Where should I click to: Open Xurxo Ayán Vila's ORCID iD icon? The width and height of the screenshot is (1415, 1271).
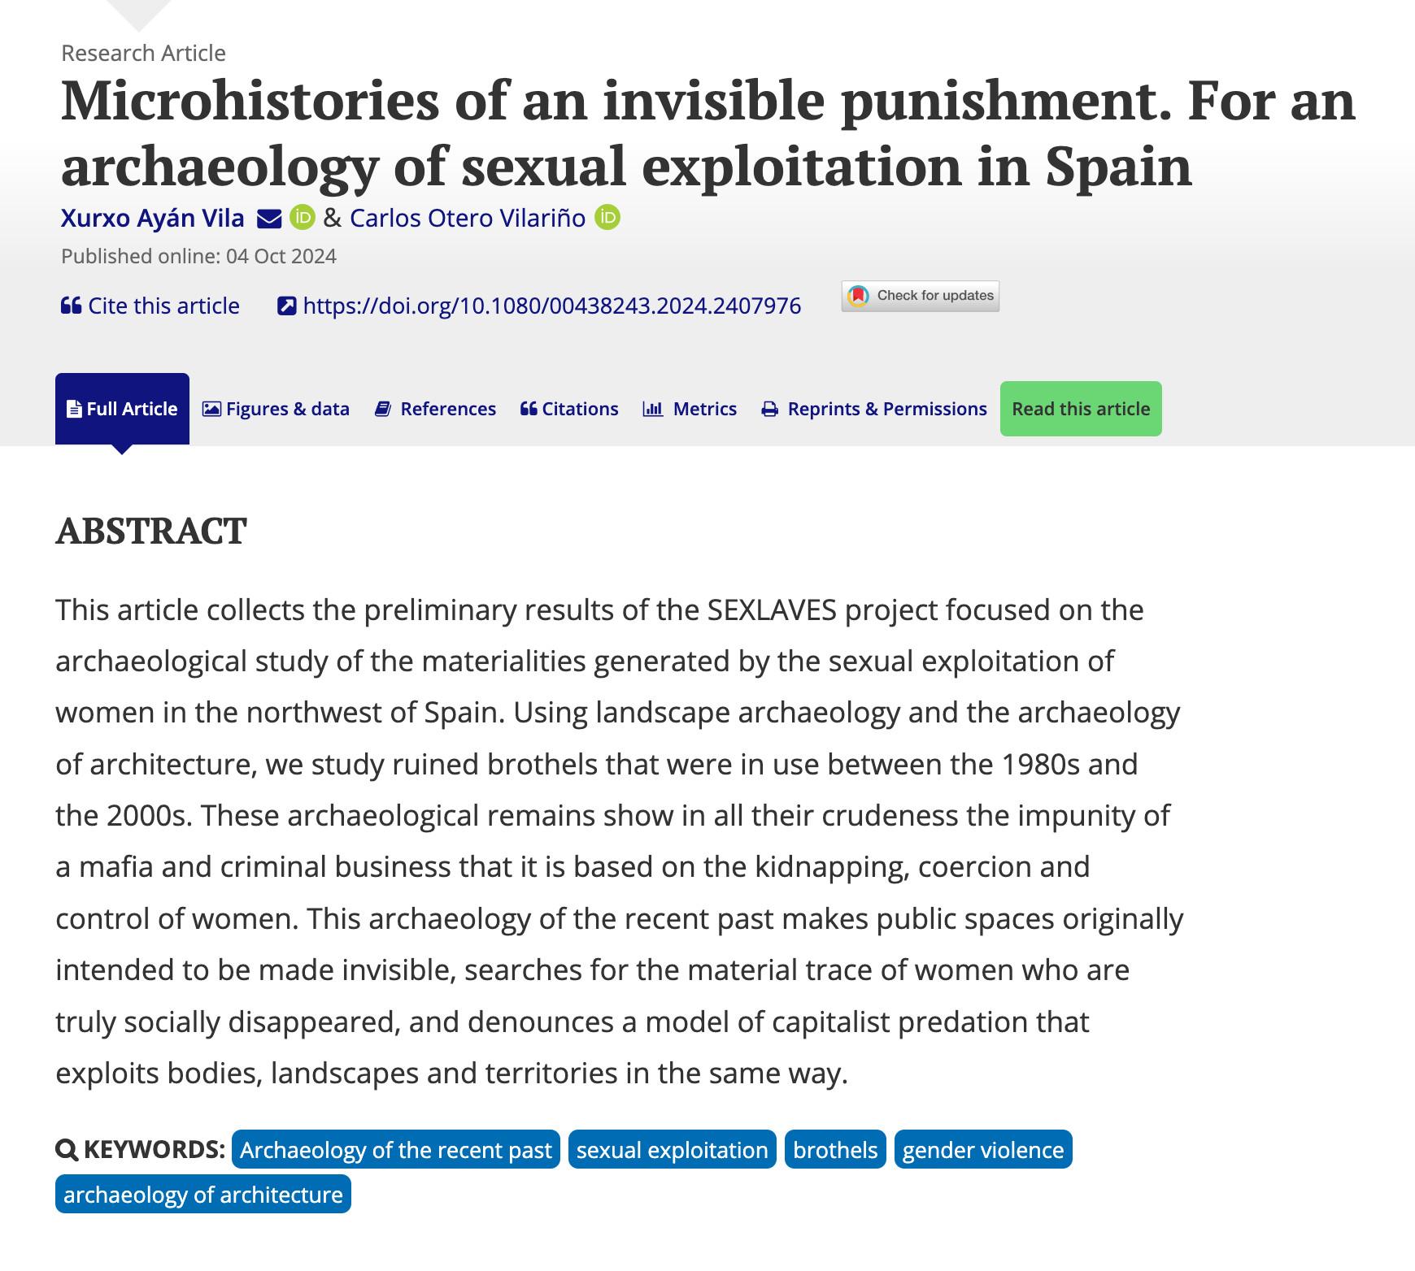303,218
